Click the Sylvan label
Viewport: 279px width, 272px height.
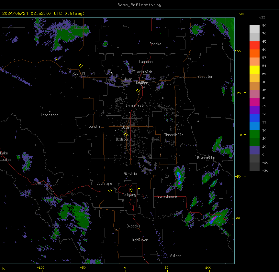[x=126, y=79]
